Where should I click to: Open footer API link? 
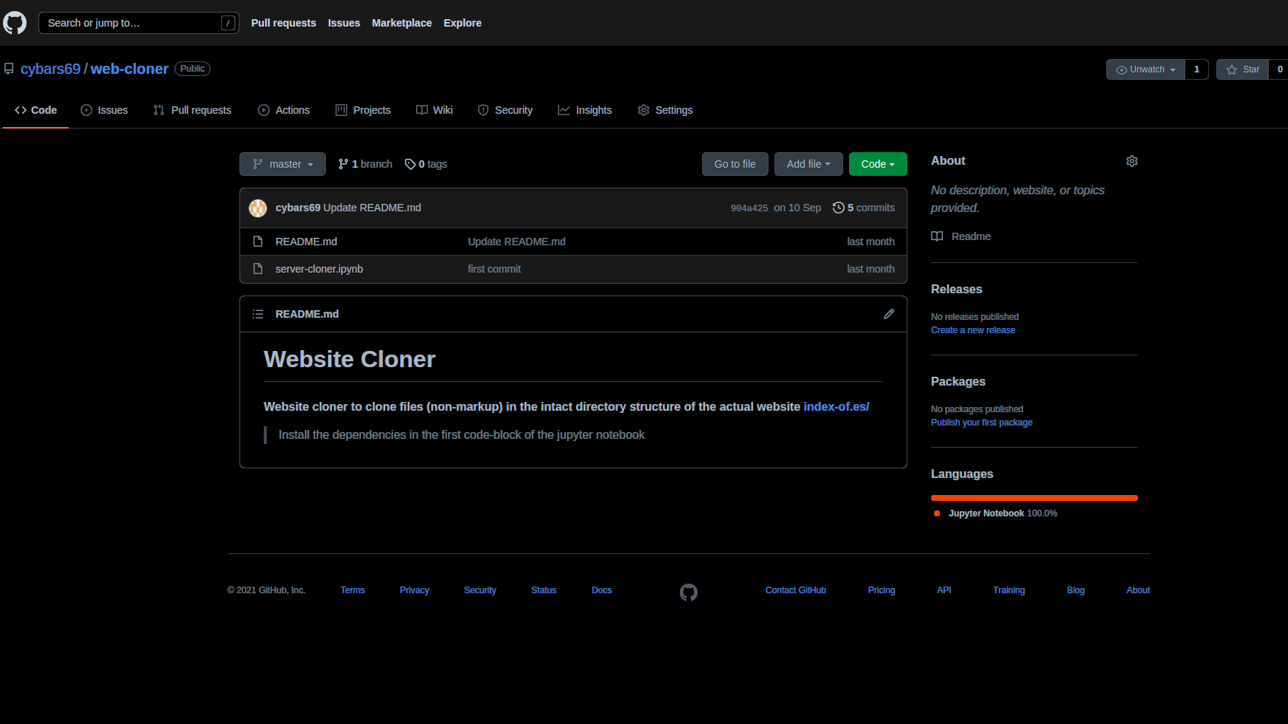click(x=944, y=590)
